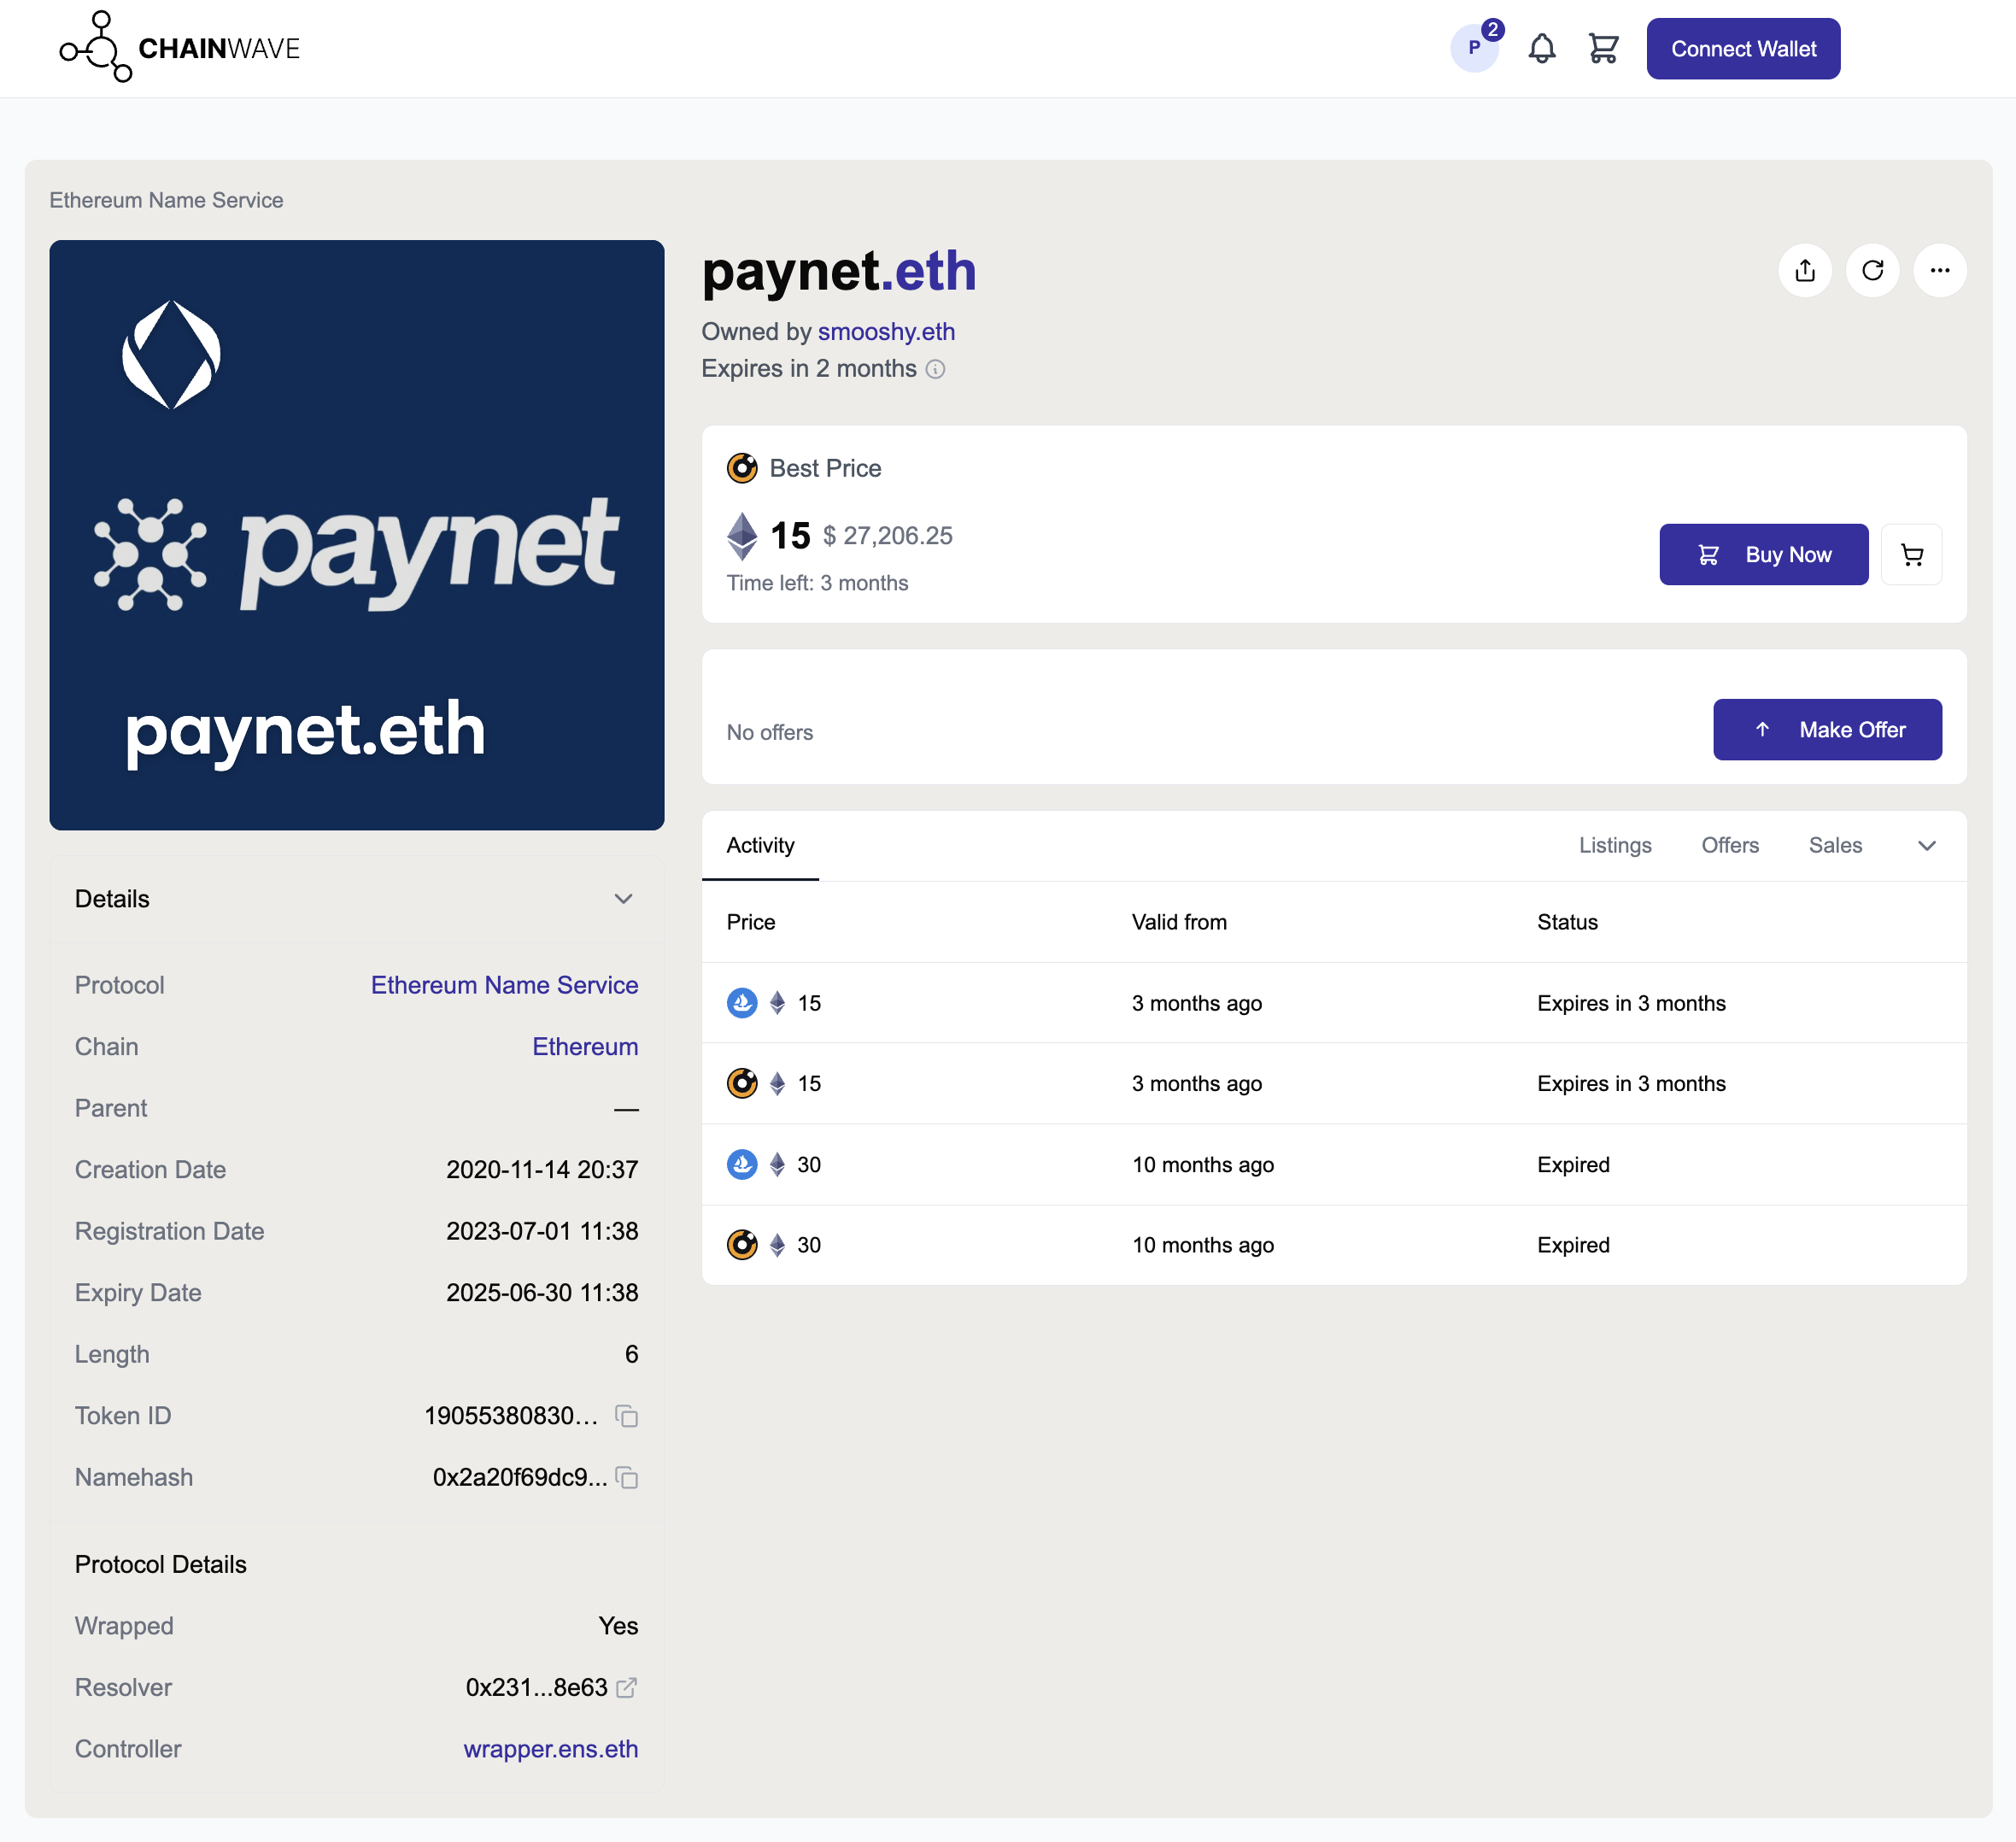Switch to the Sales tab
This screenshot has width=2016, height=1842.
(1835, 845)
